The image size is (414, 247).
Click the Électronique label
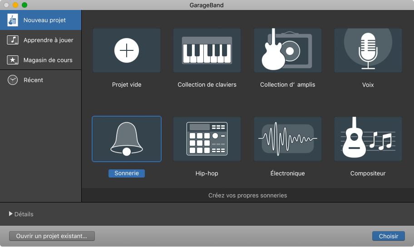pyautogui.click(x=287, y=173)
